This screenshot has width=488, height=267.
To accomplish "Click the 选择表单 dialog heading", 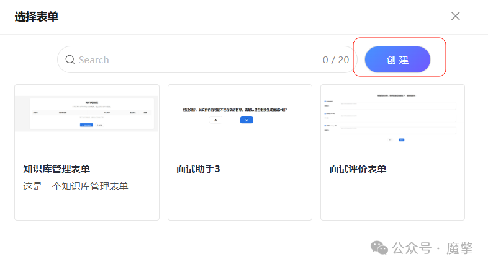I will click(37, 17).
